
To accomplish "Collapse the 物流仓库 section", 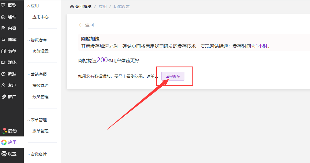I will pyautogui.click(x=29, y=40).
